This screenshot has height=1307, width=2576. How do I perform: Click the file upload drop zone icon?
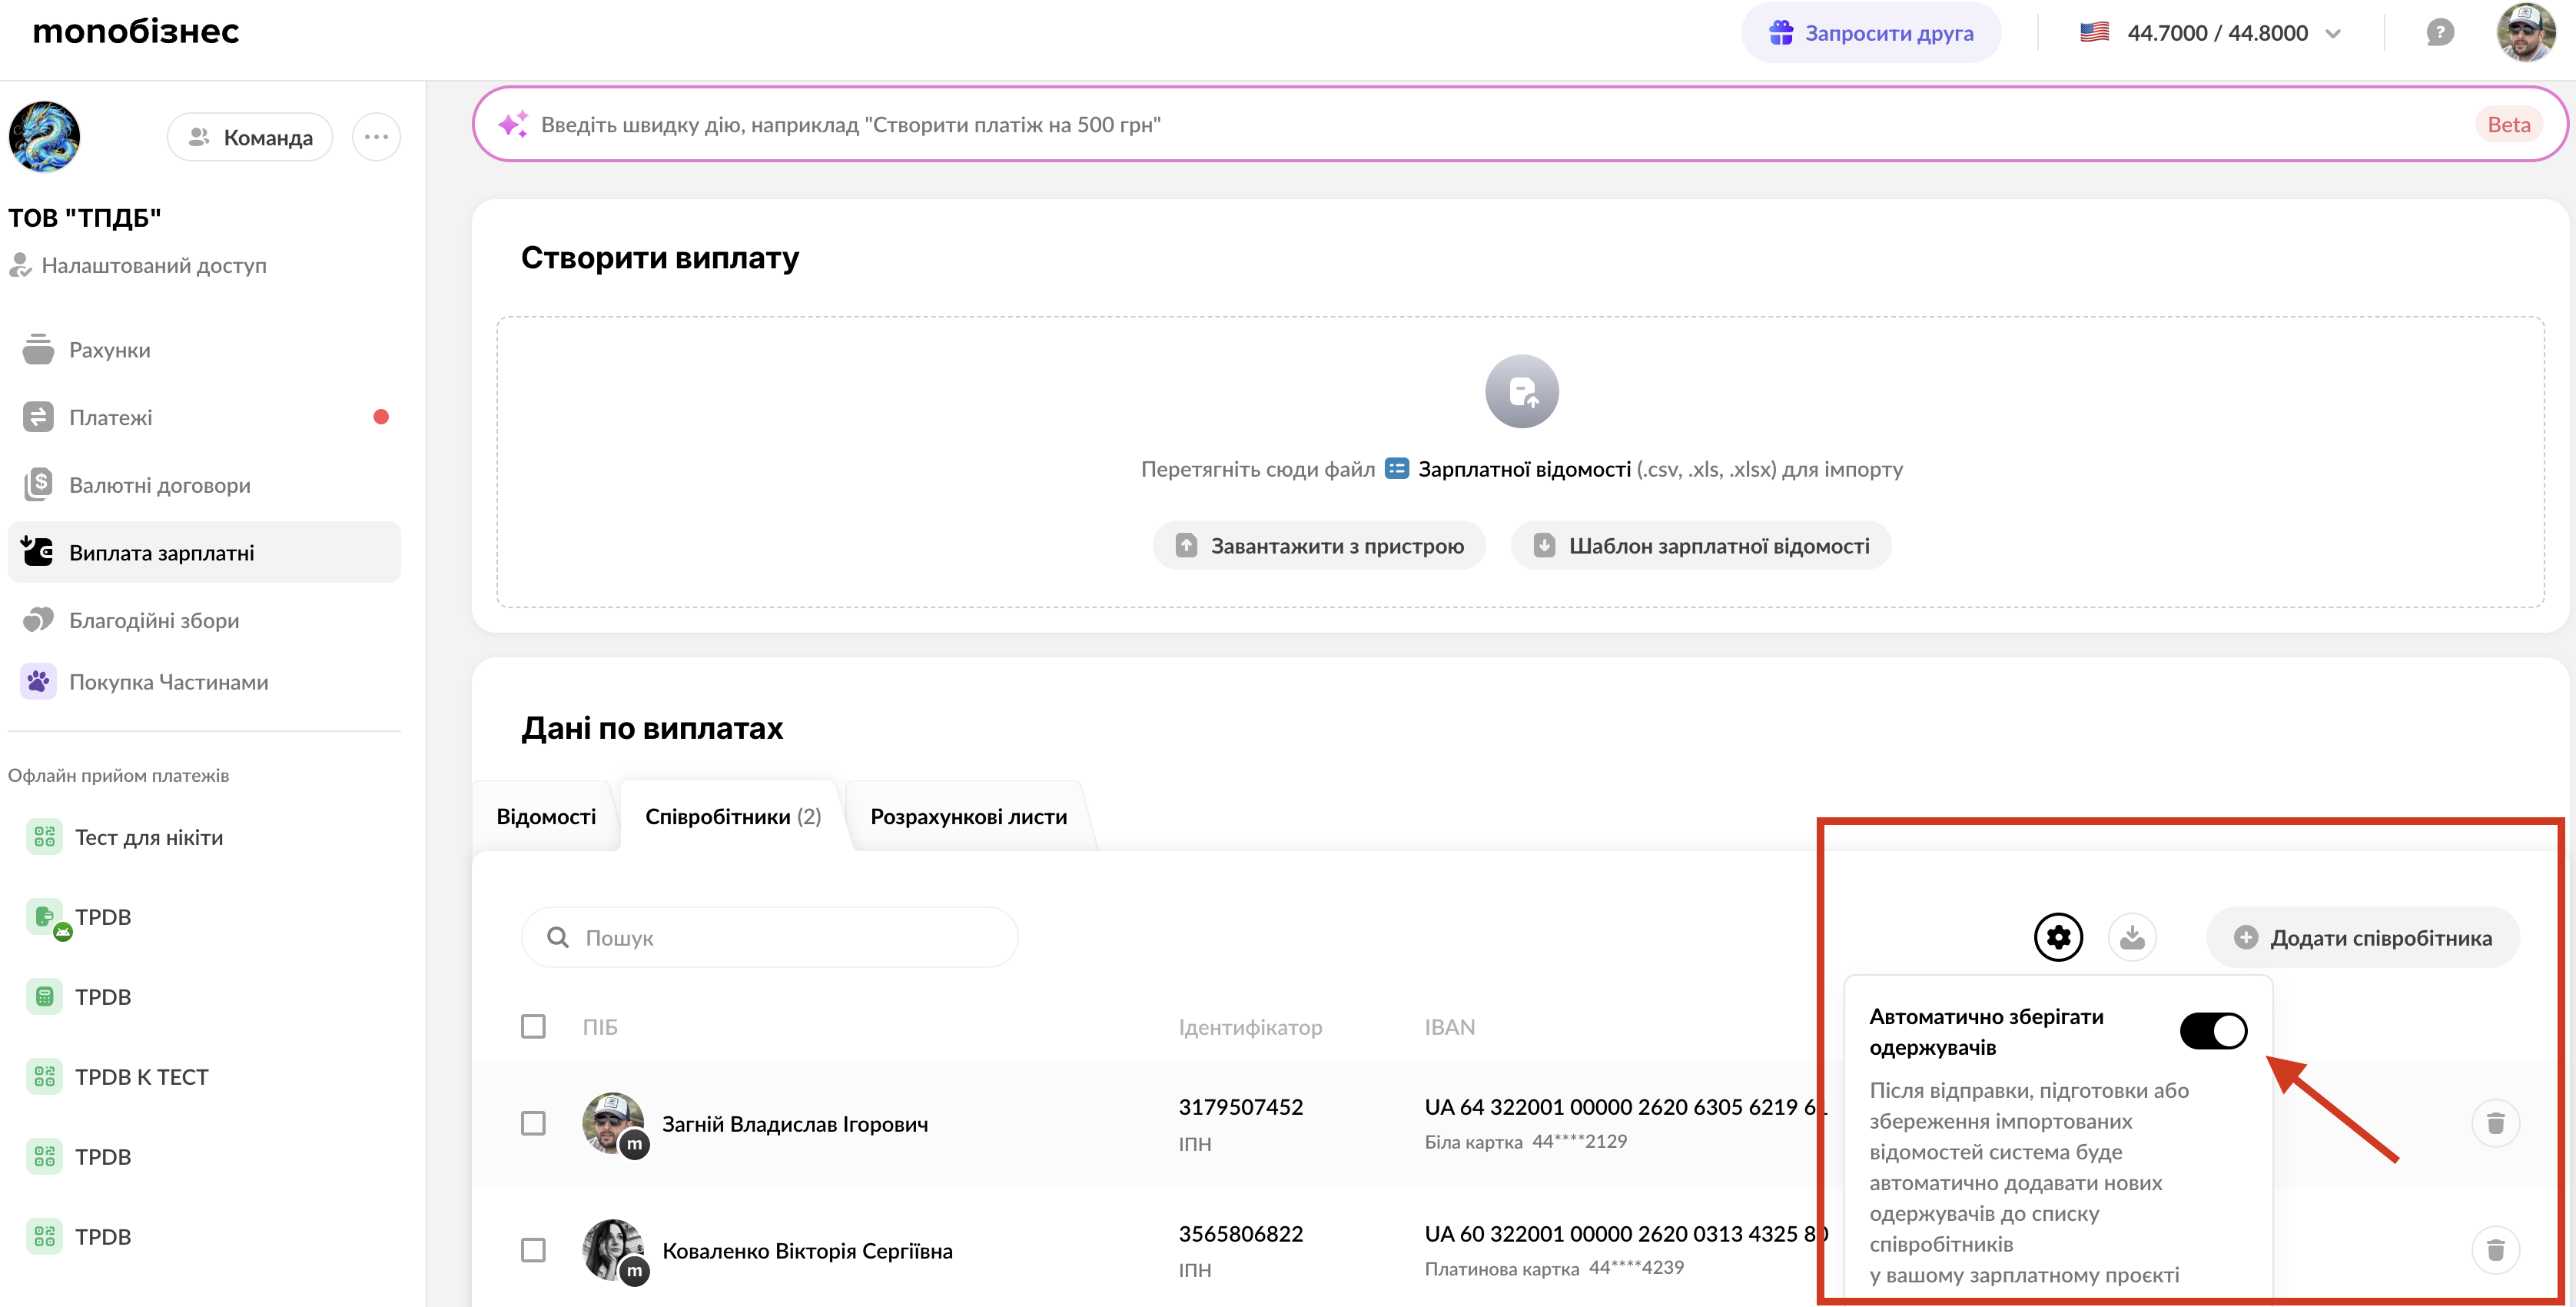[x=1521, y=391]
